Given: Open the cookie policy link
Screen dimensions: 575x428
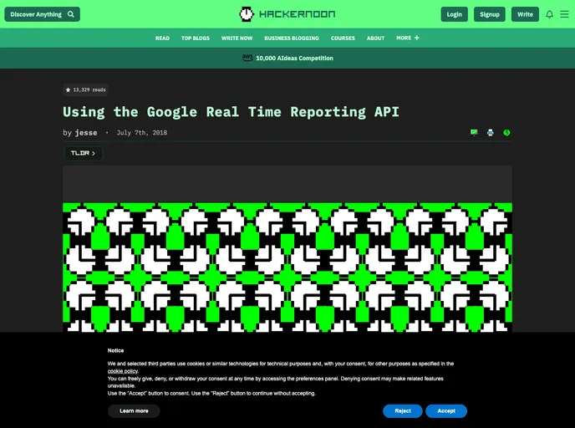Looking at the screenshot, I should (122, 371).
